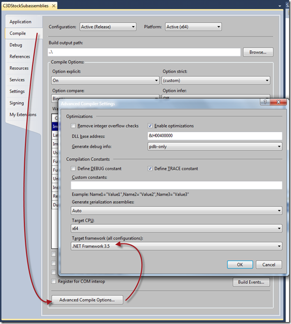Click the help question mark in dialog title
This screenshot has height=324, width=291.
[265, 102]
